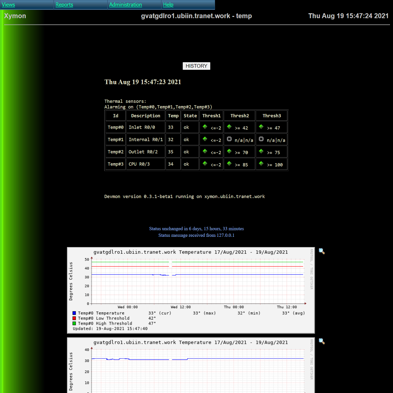Click gray Thresh3 n/a icon for Temp#1

pyautogui.click(x=261, y=139)
